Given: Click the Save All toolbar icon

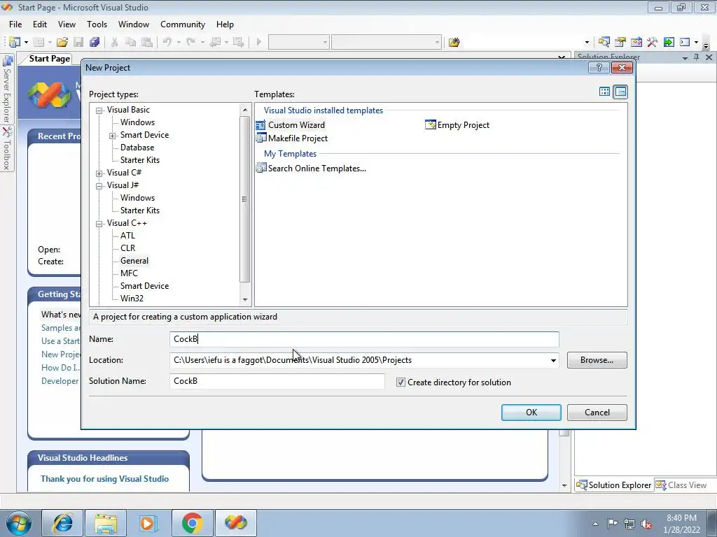Looking at the screenshot, I should [95, 42].
